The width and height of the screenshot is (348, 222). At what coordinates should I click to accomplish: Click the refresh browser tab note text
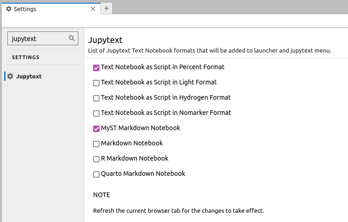coord(178,210)
